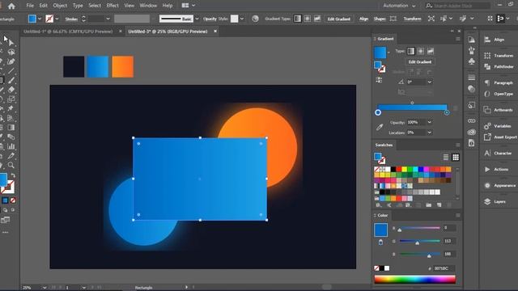Open the Change Screen Mode icon
This screenshot has height=291, width=518.
[x=5, y=220]
